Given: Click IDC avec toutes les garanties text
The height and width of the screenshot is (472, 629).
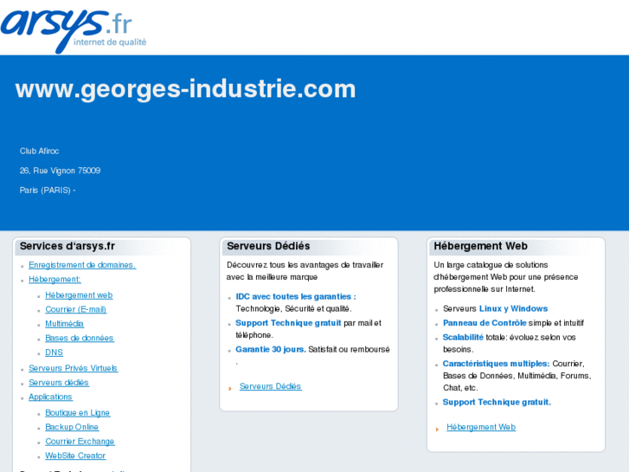Looking at the screenshot, I should tap(296, 297).
